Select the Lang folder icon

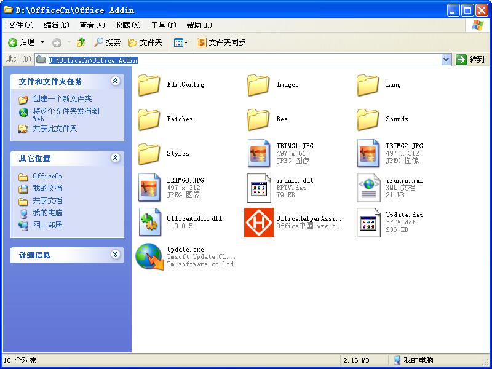coord(368,85)
